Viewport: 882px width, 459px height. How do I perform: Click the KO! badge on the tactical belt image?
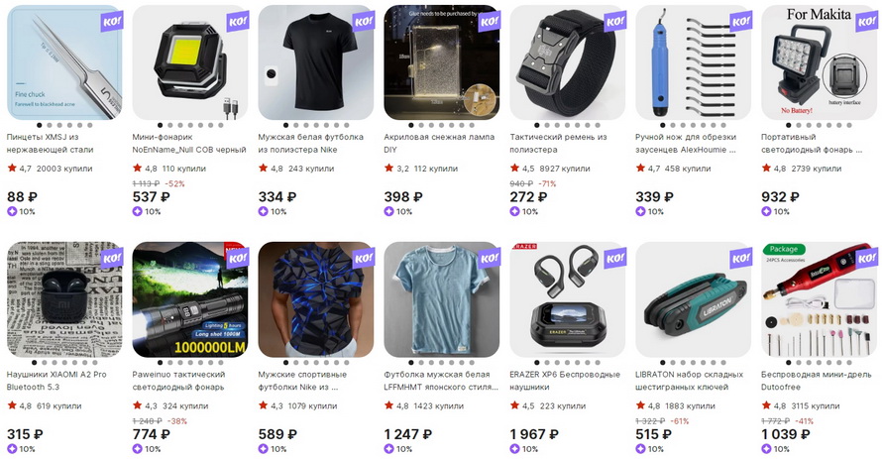(614, 22)
